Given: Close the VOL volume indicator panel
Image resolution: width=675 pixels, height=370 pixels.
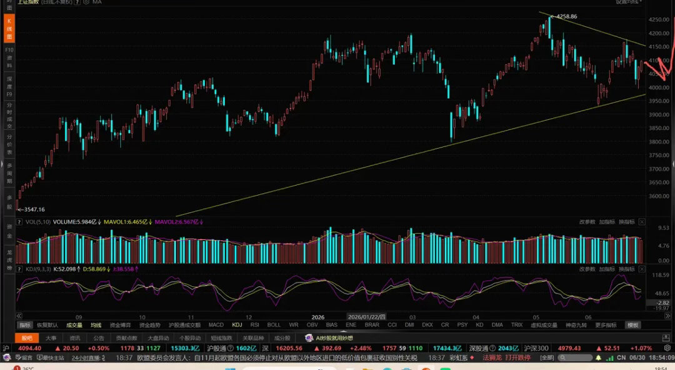Looking at the screenshot, I should point(641,222).
